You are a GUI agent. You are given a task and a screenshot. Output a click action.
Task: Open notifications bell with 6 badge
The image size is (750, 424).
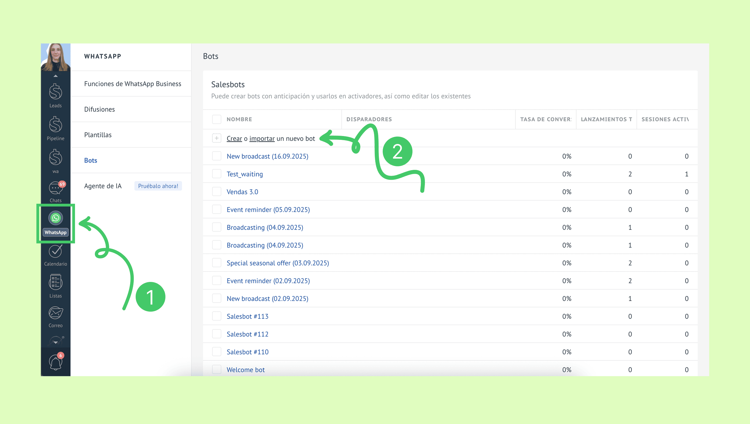pyautogui.click(x=55, y=362)
